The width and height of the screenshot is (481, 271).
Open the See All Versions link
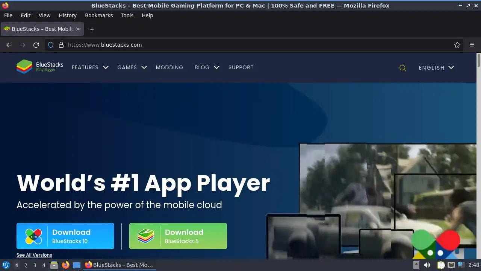(34, 255)
